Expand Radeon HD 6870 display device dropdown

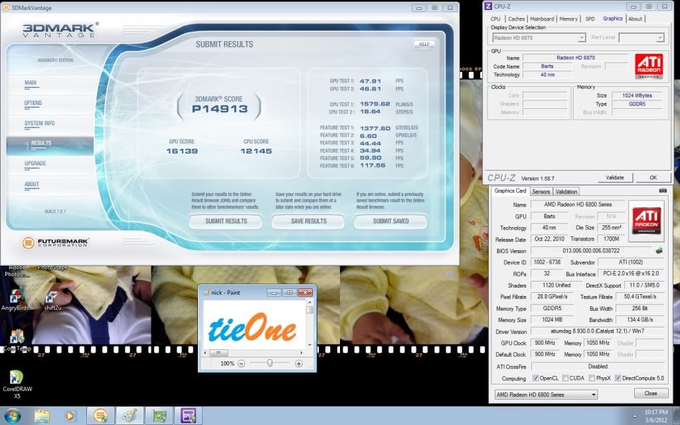[x=582, y=38]
